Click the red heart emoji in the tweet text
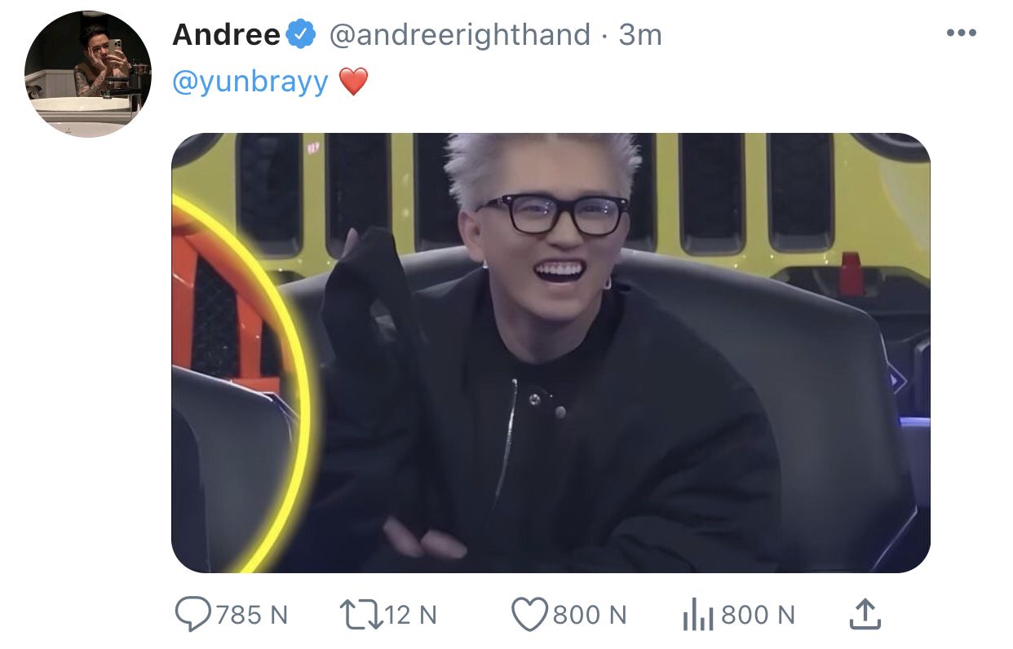This screenshot has height=649, width=1013. pos(353,82)
